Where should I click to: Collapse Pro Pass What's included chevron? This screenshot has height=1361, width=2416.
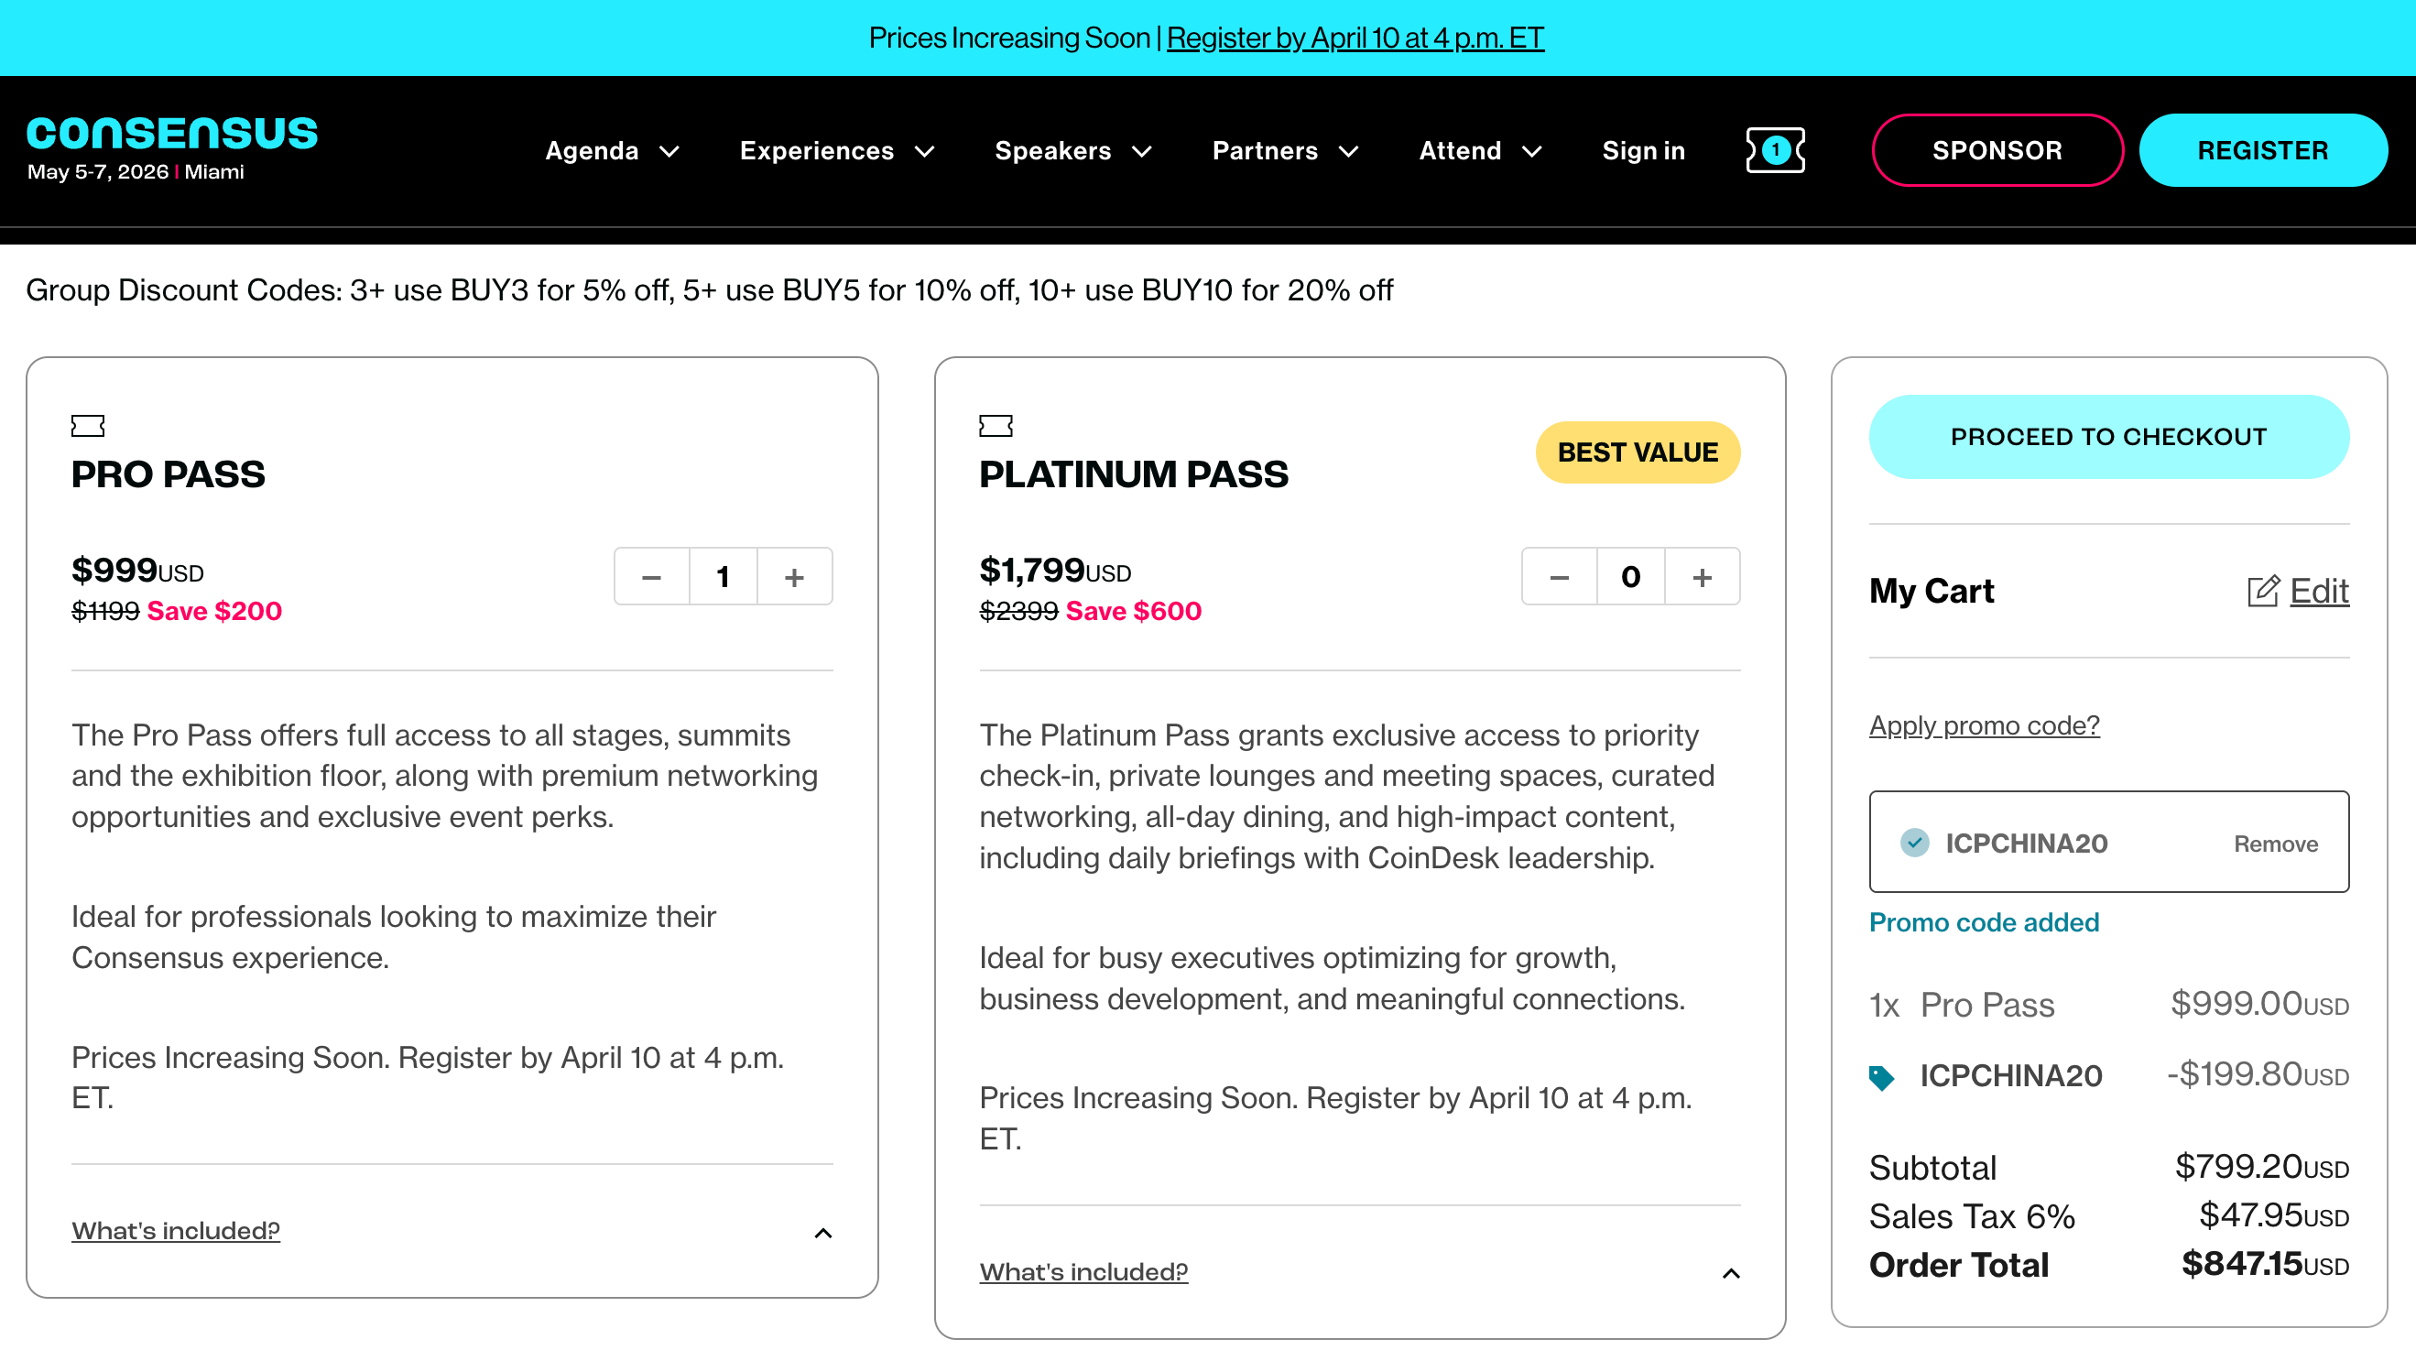click(822, 1233)
